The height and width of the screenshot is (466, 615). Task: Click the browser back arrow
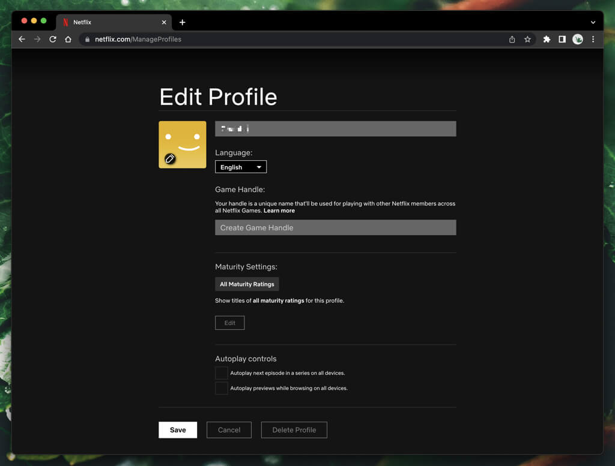pos(22,40)
